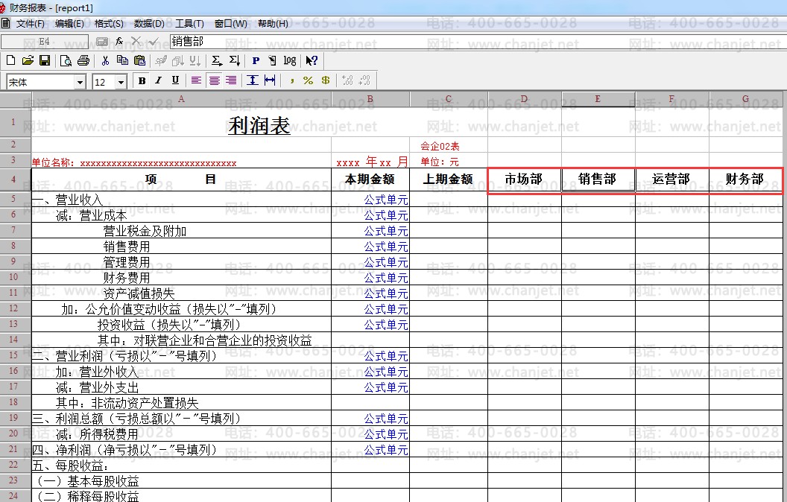The height and width of the screenshot is (502, 787).
Task: Apply currency dollar format
Action: click(325, 80)
